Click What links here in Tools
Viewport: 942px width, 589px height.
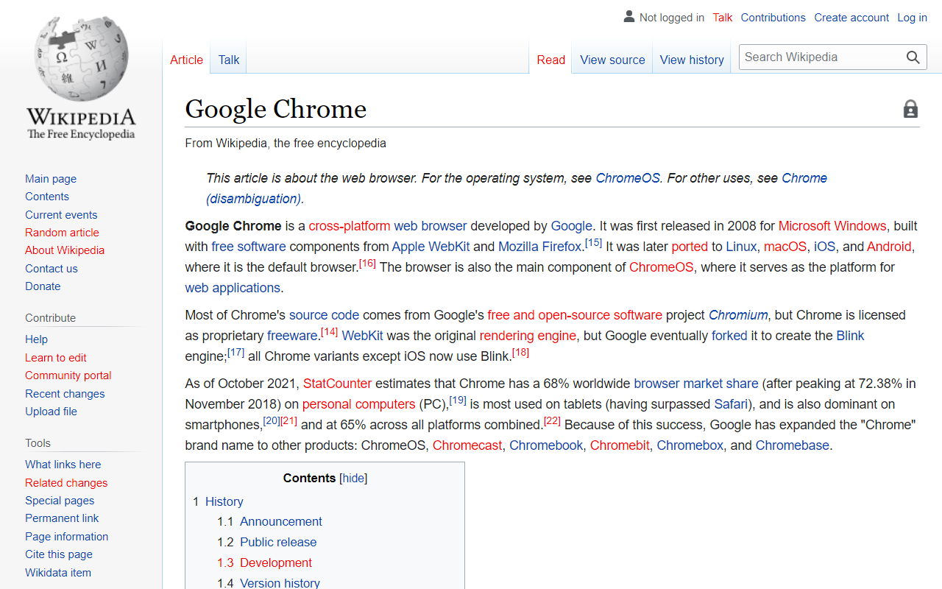pyautogui.click(x=63, y=465)
